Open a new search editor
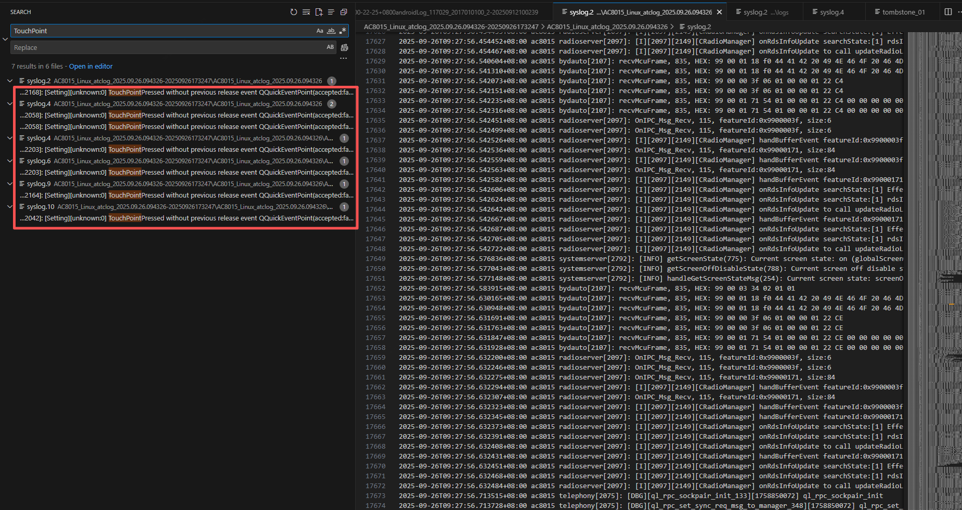Screen dimensions: 962x510 coord(319,12)
